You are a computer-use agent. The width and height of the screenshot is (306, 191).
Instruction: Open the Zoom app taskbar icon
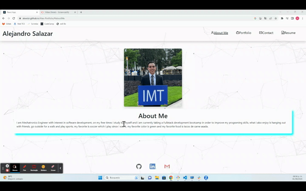206,178
